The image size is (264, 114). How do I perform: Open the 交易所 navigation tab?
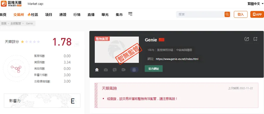19,15
